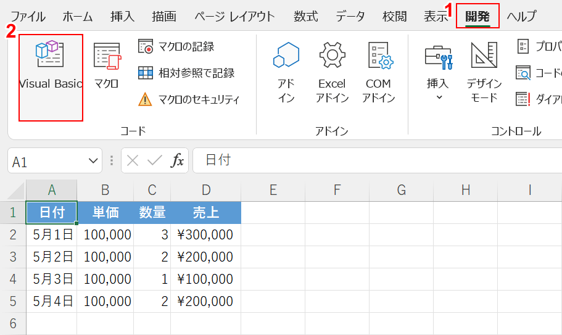Toggle 相対参照で記録 (relative reference recording)
Screen dimensions: 562x335
188,73
